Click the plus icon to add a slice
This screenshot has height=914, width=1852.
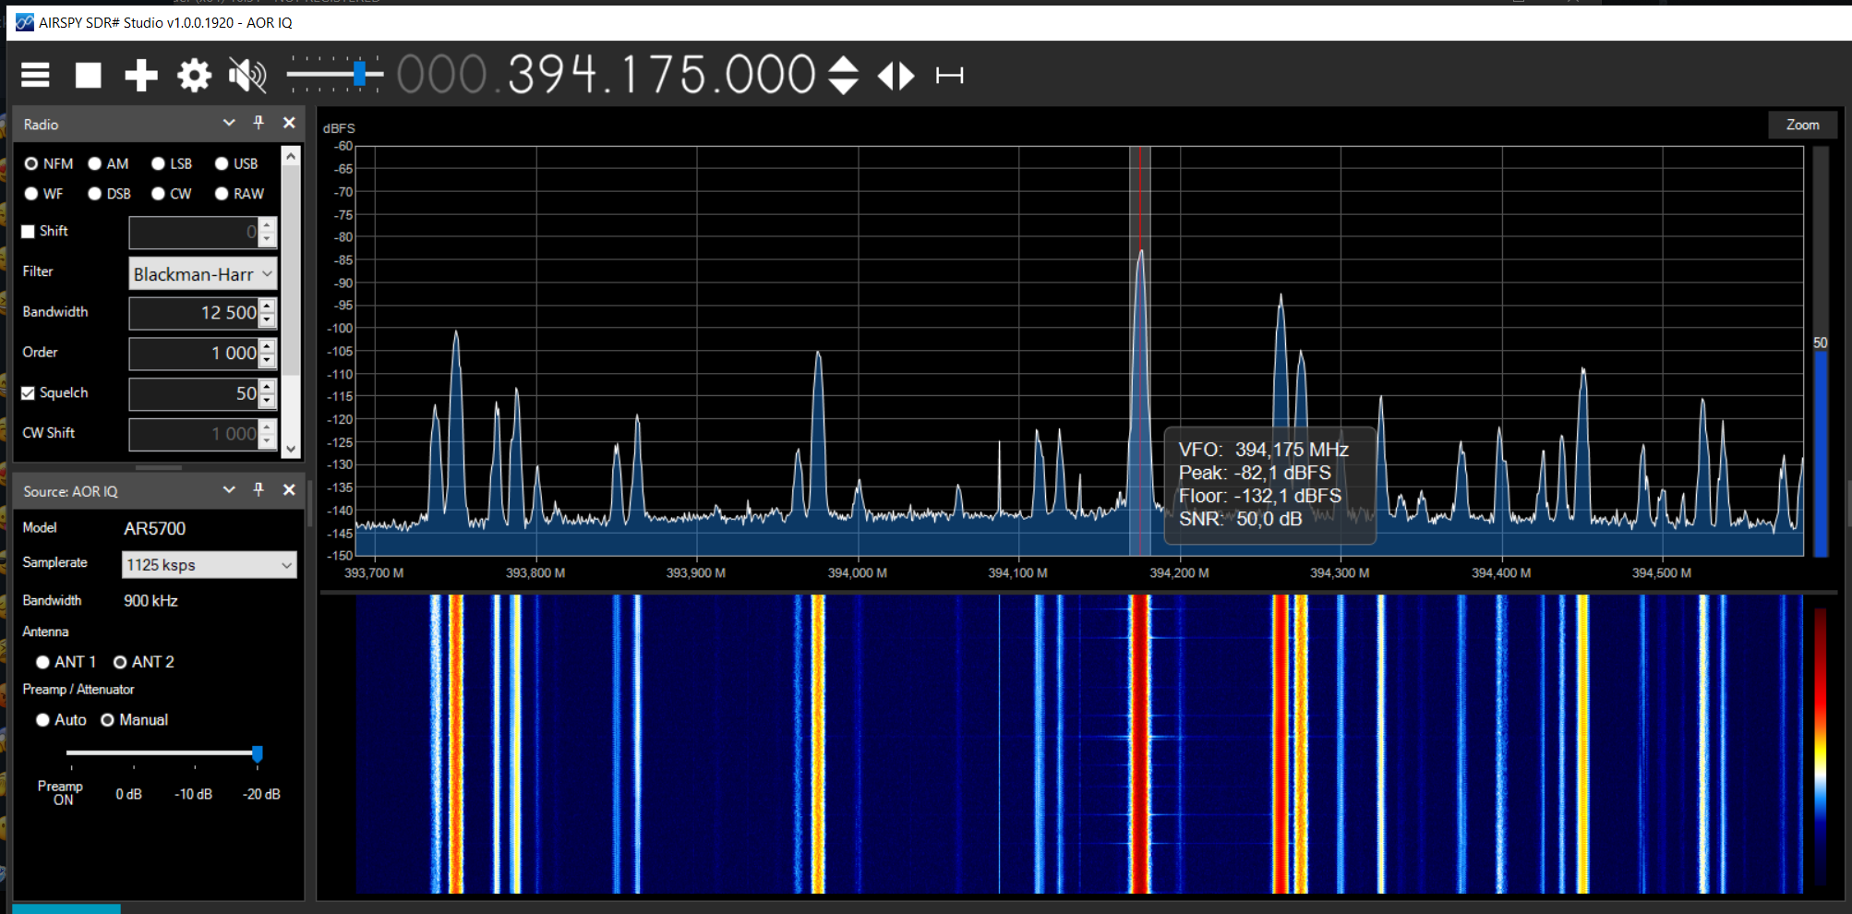pos(141,75)
